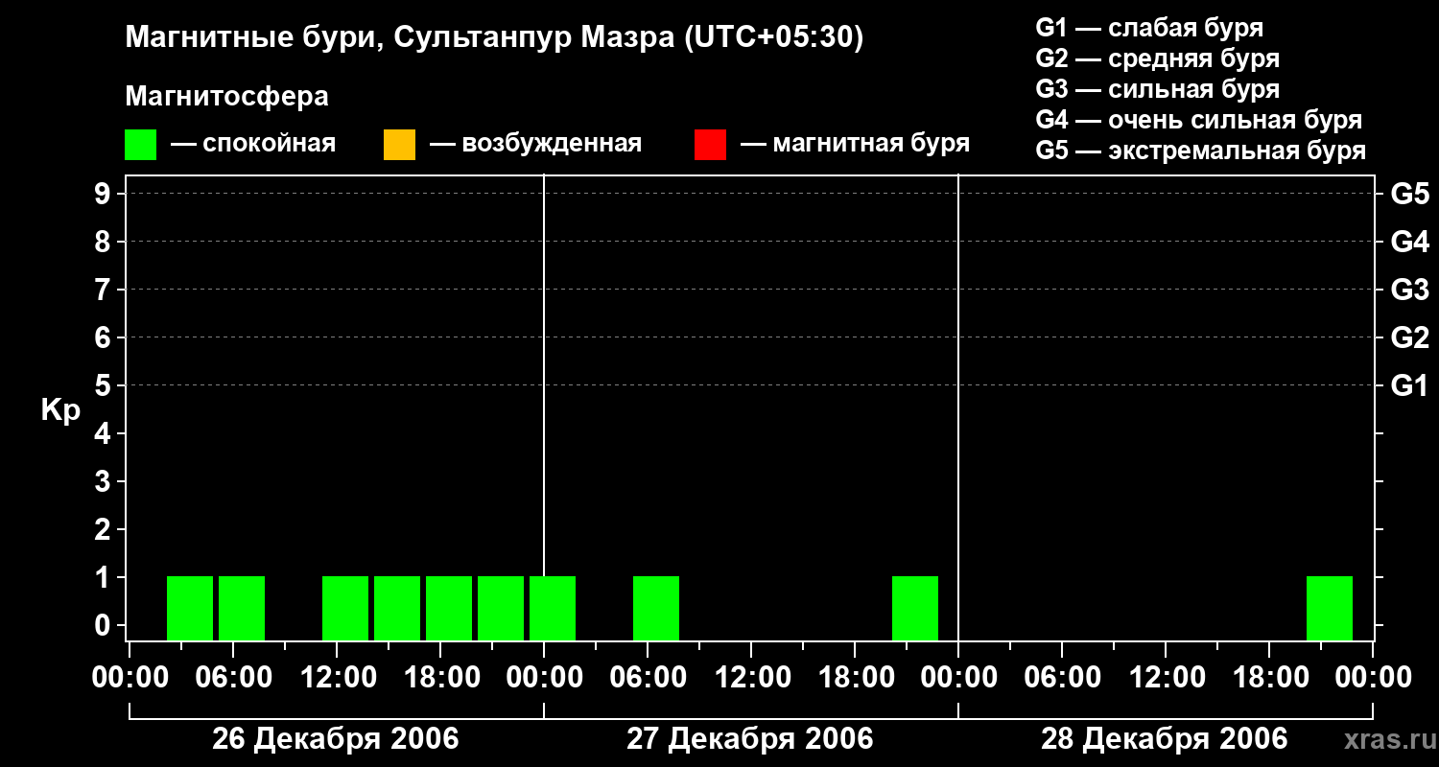Click the G1 label on the right axis
1439x767 pixels.
click(x=1410, y=385)
